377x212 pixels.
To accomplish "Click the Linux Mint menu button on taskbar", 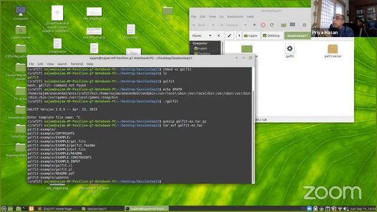I will [4, 208].
